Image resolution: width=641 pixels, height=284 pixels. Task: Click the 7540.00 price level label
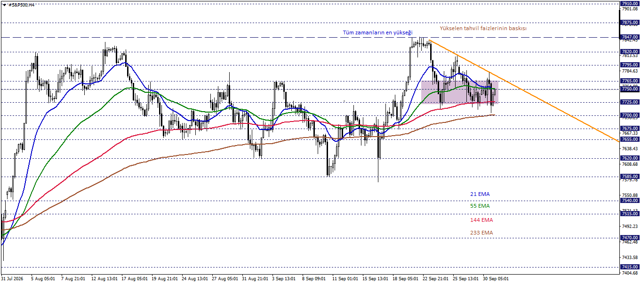click(x=630, y=200)
